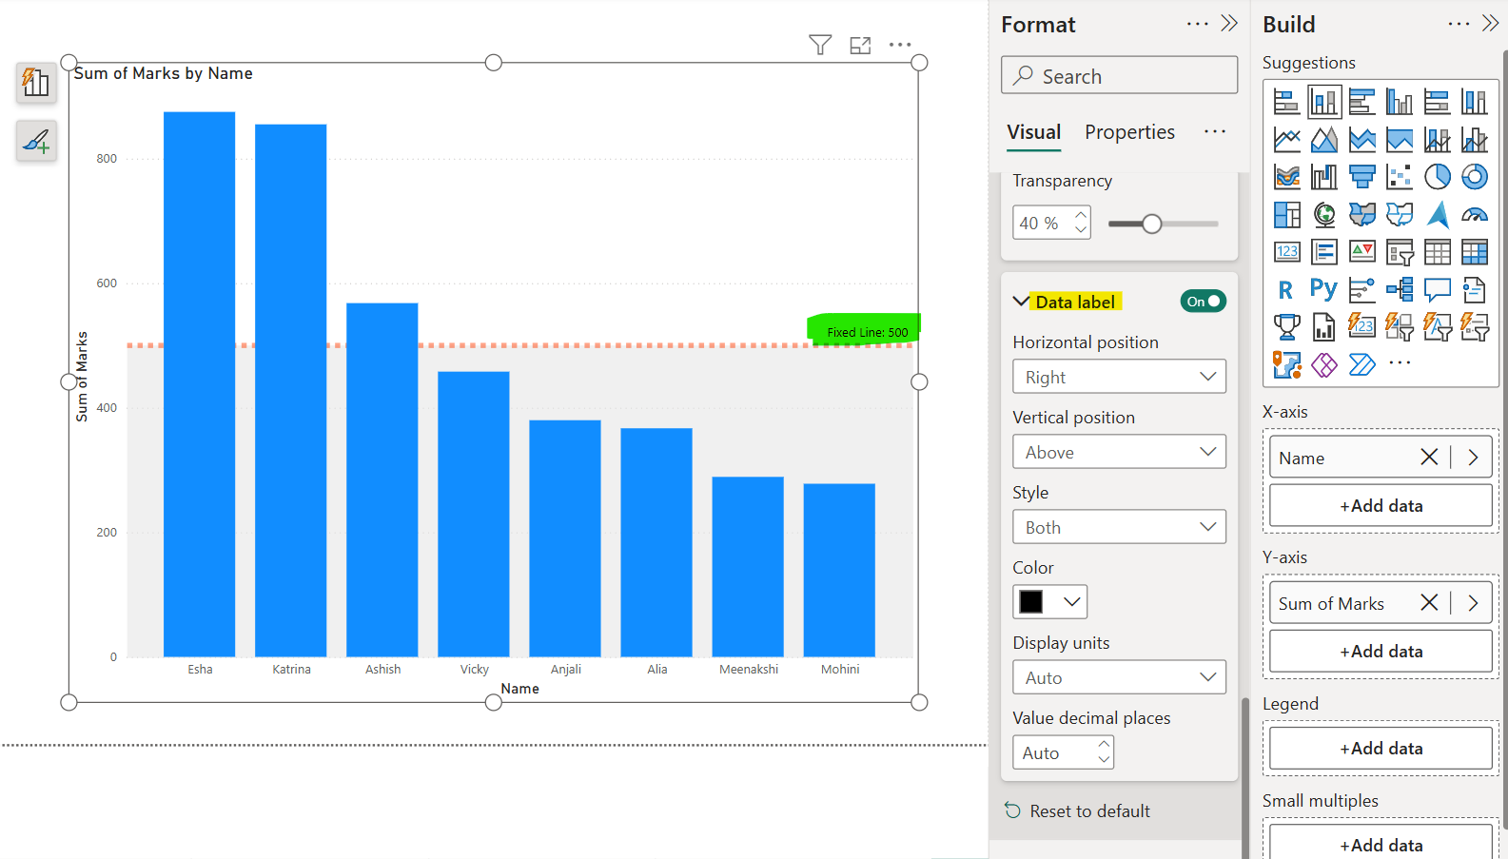Open the Vertical position dropdown

click(x=1119, y=452)
